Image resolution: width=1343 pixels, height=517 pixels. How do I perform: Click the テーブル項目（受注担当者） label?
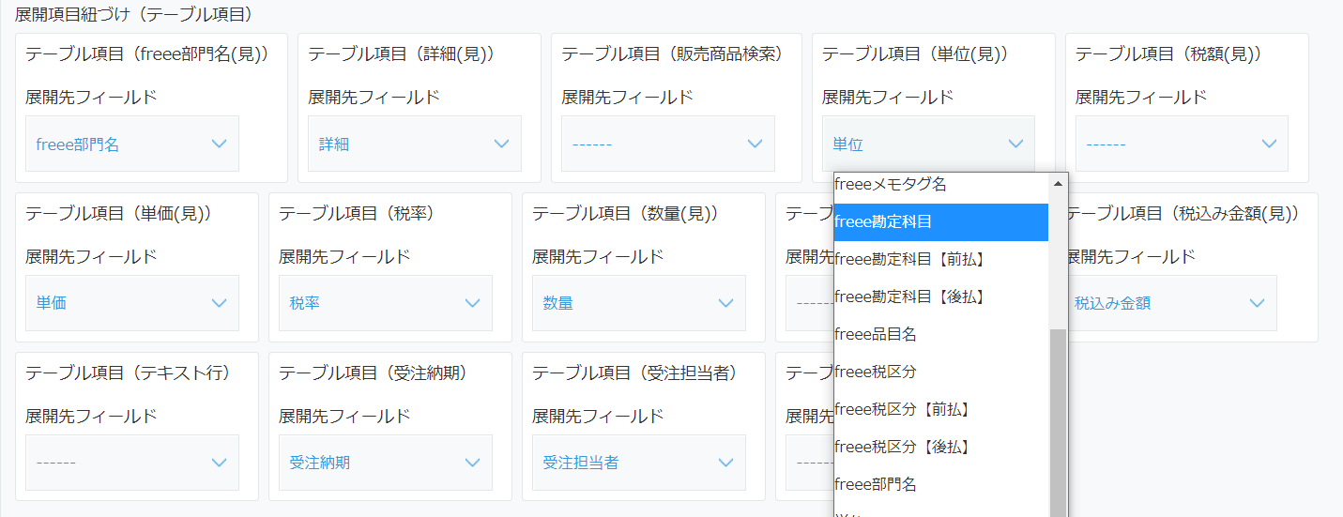634,373
